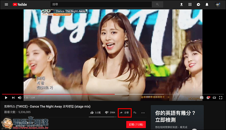Click the red 訂閱 subscribe button
Screen dimensions: 226x130
136,124
